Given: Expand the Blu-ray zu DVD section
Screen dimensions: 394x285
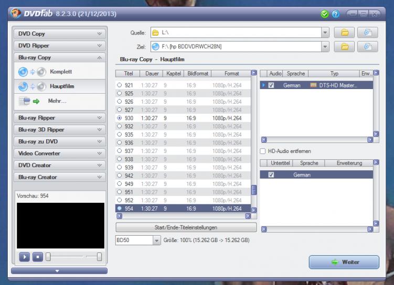Looking at the screenshot, I should [60, 141].
